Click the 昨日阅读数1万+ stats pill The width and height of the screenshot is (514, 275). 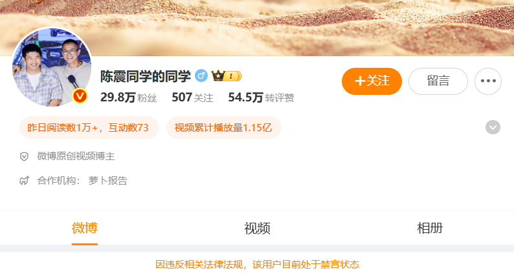89,128
